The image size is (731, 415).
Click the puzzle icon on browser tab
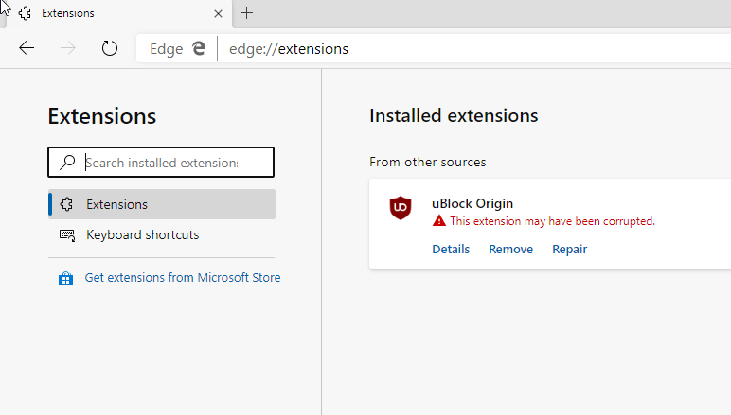(x=26, y=13)
